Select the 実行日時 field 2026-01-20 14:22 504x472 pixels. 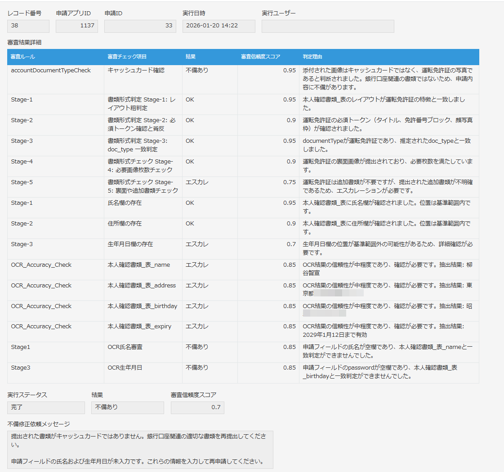[x=219, y=26]
